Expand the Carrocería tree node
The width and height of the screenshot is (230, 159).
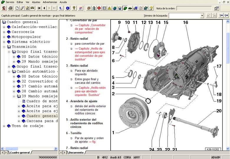4,32
